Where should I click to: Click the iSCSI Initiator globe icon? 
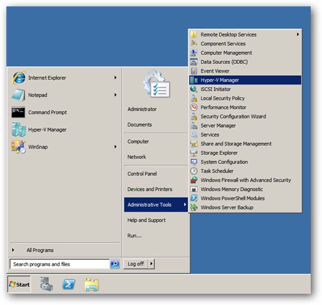[194, 89]
